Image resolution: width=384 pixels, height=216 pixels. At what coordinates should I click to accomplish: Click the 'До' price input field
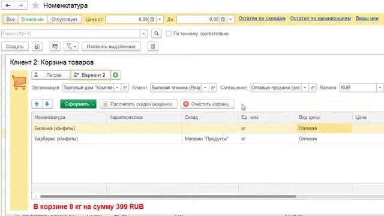tap(198, 19)
